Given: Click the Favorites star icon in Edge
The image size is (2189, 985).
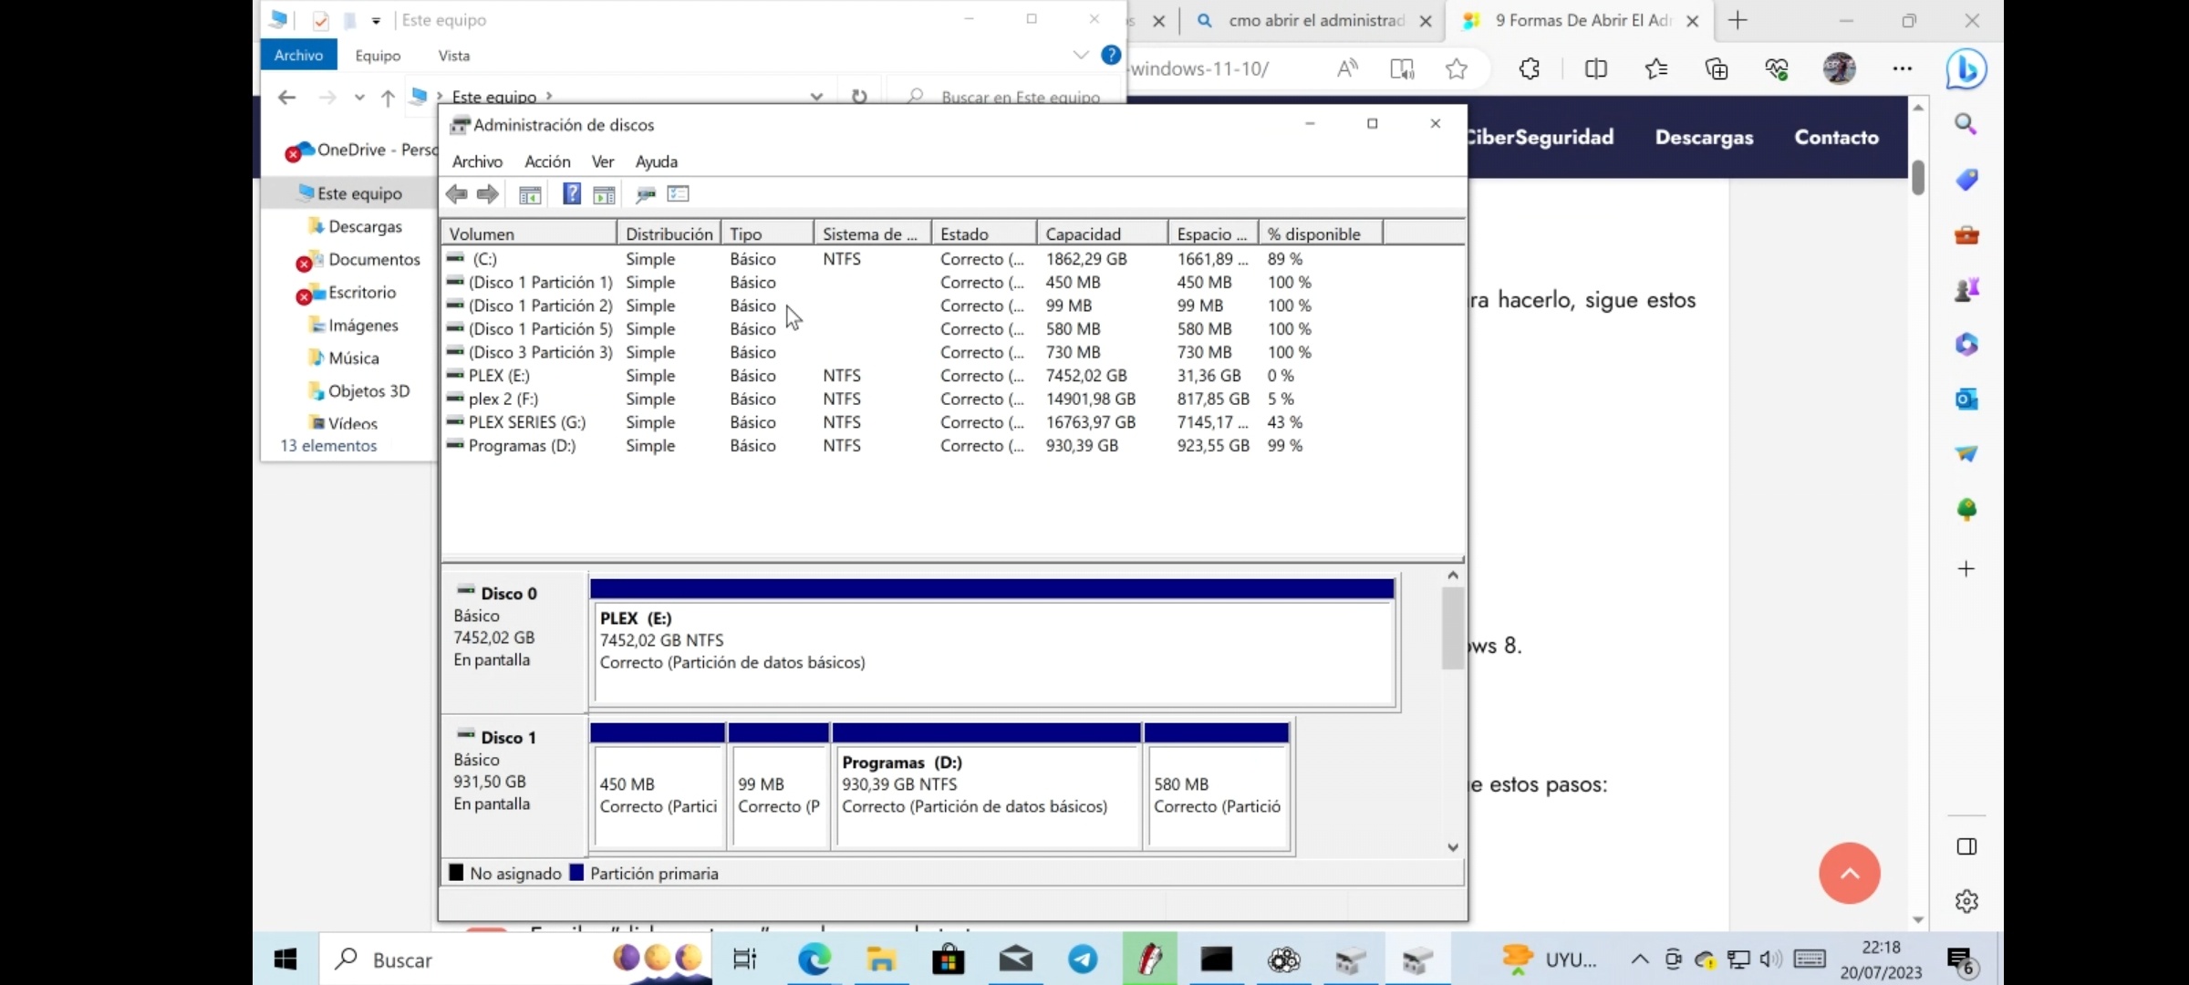Looking at the screenshot, I should point(1457,69).
